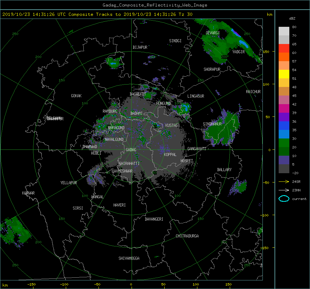
Task: Click the KARWAR city label
Action: coord(28,193)
